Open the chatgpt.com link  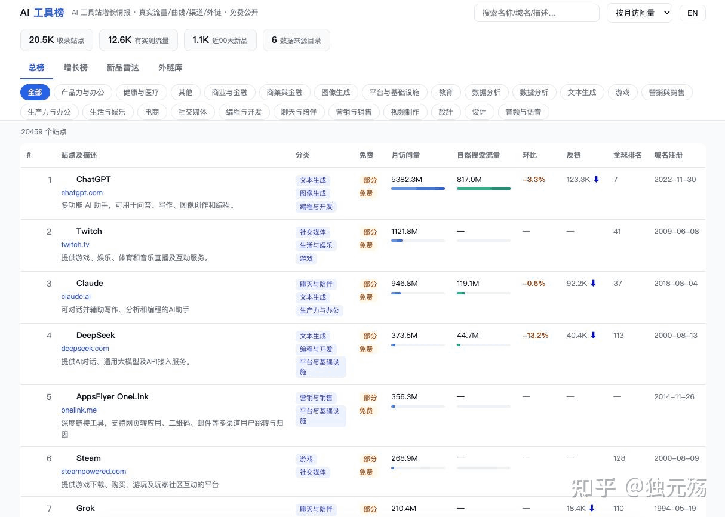[82, 193]
